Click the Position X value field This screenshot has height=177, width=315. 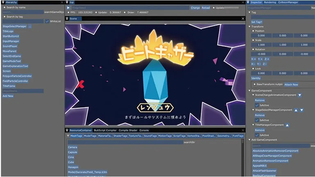[261, 36]
